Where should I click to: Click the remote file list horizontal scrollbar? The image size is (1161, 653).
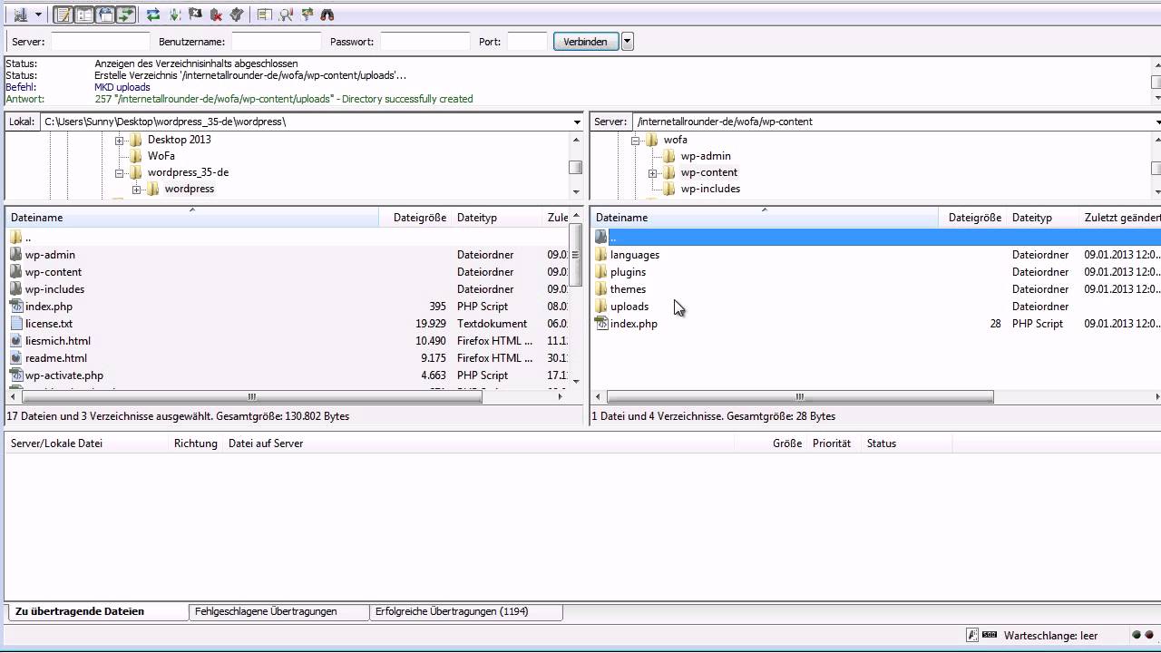coord(800,396)
